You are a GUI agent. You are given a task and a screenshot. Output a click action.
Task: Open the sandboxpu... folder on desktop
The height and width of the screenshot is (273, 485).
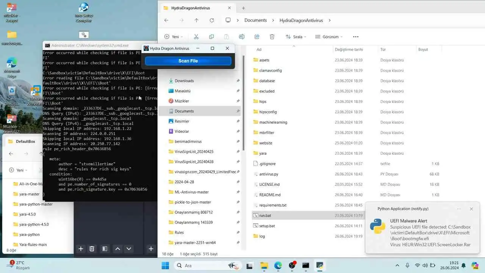[12, 38]
